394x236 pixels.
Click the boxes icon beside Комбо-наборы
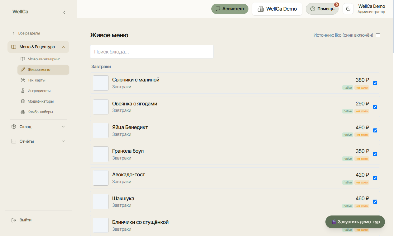pos(23,112)
